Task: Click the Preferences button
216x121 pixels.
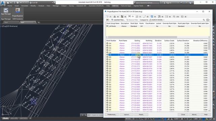Action: click(x=112, y=115)
